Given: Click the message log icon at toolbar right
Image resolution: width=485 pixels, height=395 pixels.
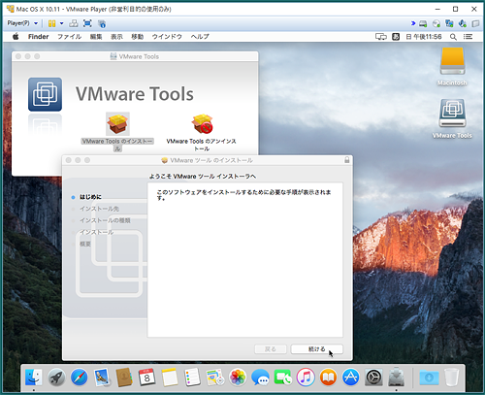Looking at the screenshot, I should tap(475, 23).
